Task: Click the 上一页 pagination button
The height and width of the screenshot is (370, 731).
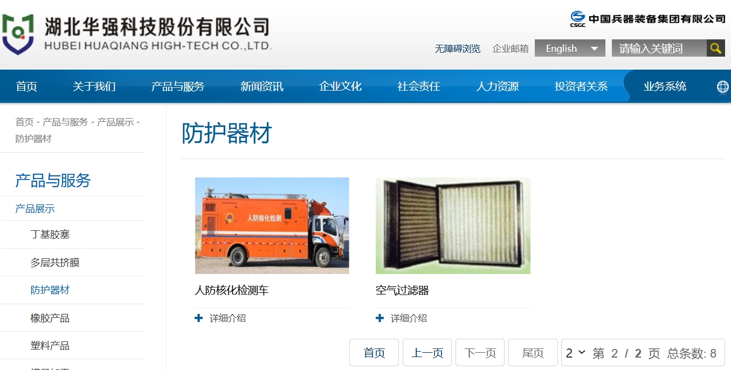Action: click(427, 353)
